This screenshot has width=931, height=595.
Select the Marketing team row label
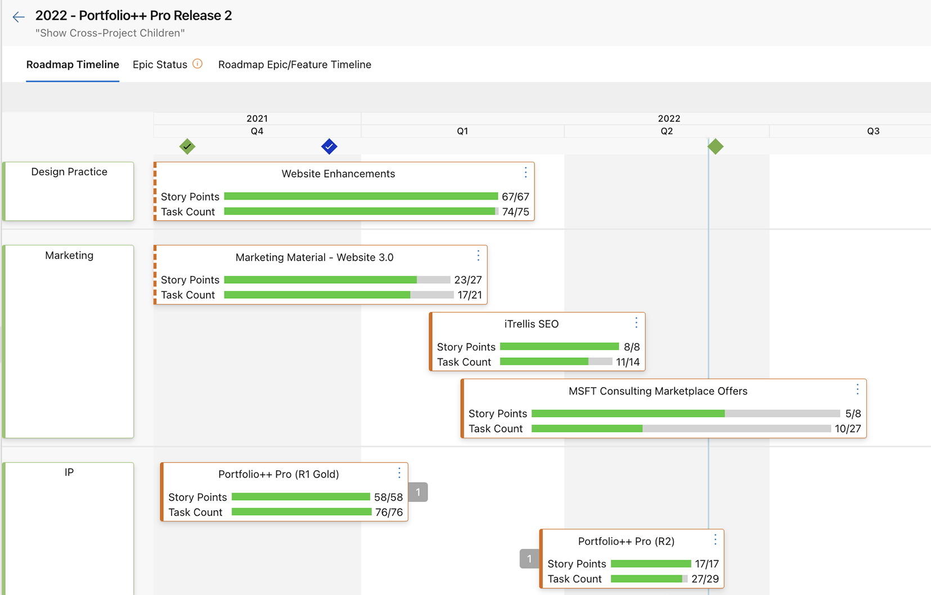(69, 256)
